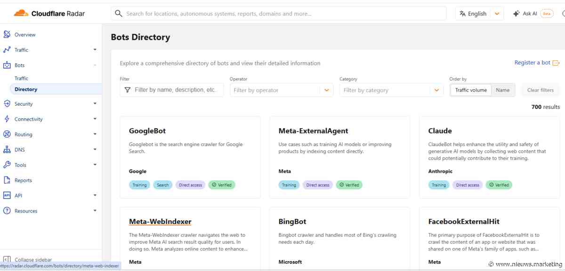Click the Anthropic operator label

pyautogui.click(x=440, y=171)
